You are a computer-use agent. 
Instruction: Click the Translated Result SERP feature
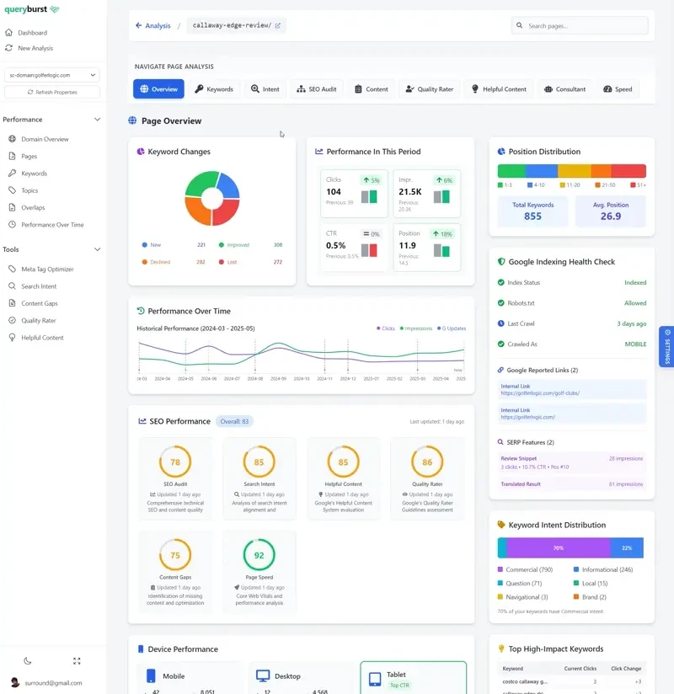(572, 483)
